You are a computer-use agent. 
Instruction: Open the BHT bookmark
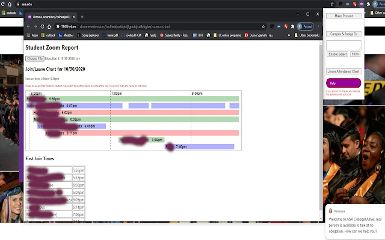(198, 35)
